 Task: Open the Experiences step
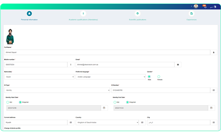(191, 14)
